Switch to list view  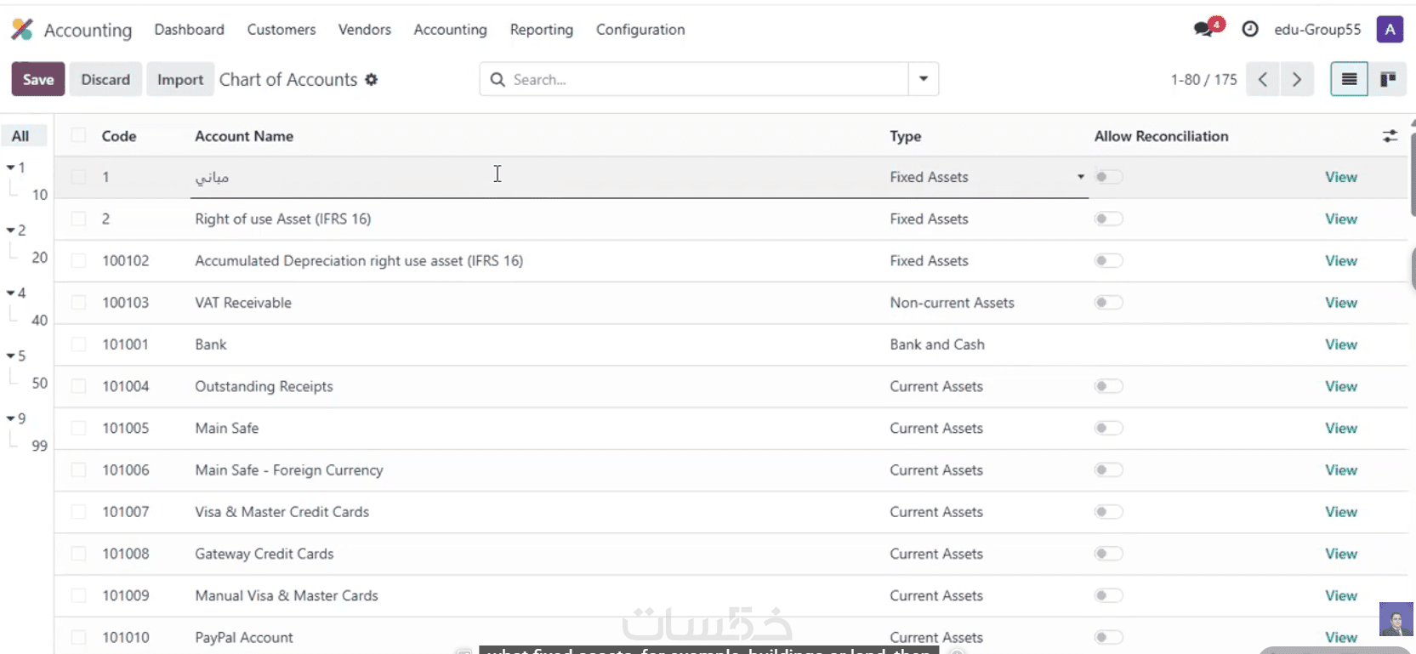1349,79
